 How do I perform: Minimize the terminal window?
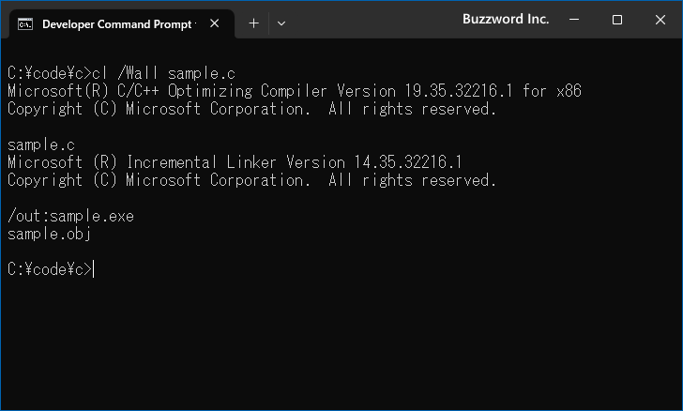(574, 20)
